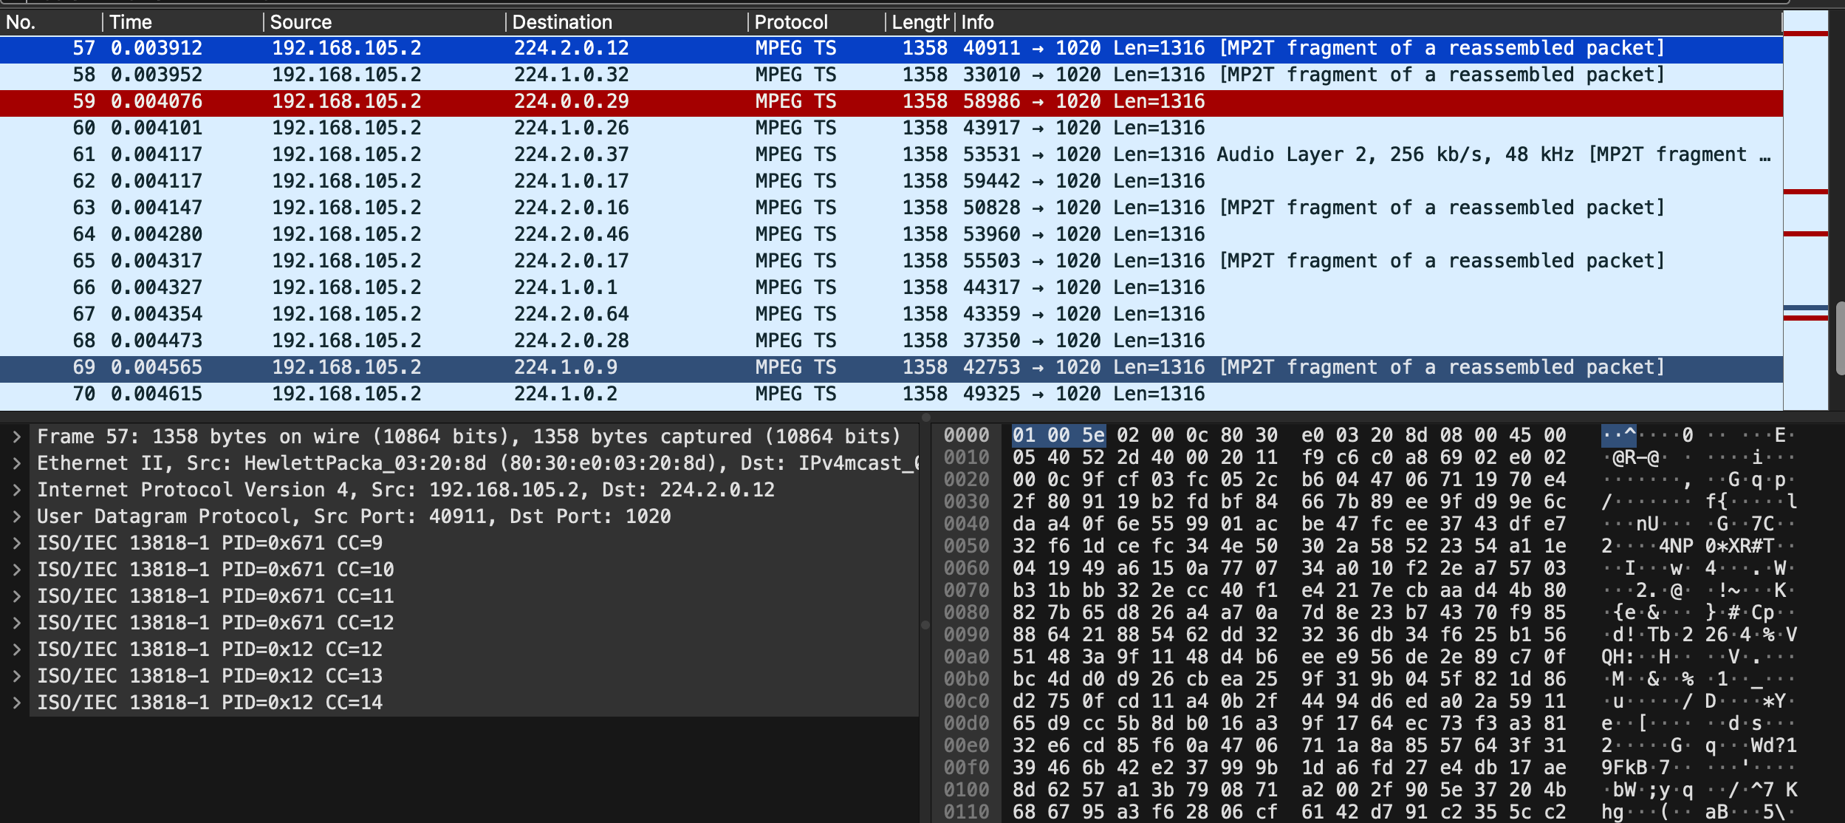
Task: Expand the Ethernet II protocol section
Action: click(18, 462)
